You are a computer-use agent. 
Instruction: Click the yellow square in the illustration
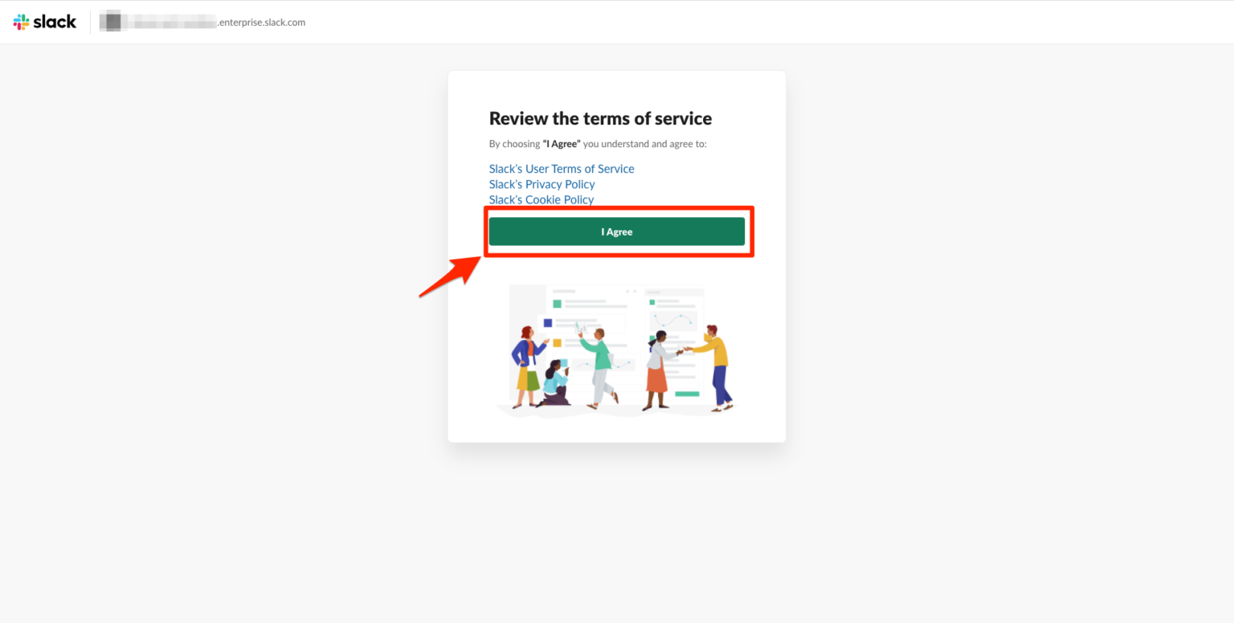pos(557,342)
